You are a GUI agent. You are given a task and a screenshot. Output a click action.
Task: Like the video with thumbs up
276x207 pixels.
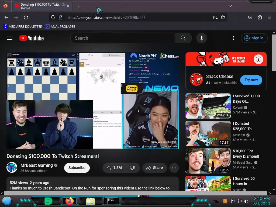pyautogui.click(x=114, y=168)
